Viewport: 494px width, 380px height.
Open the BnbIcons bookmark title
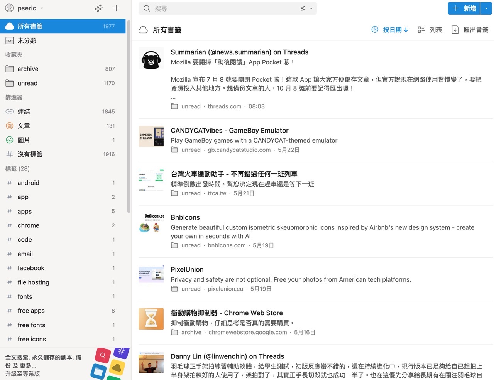click(x=185, y=217)
